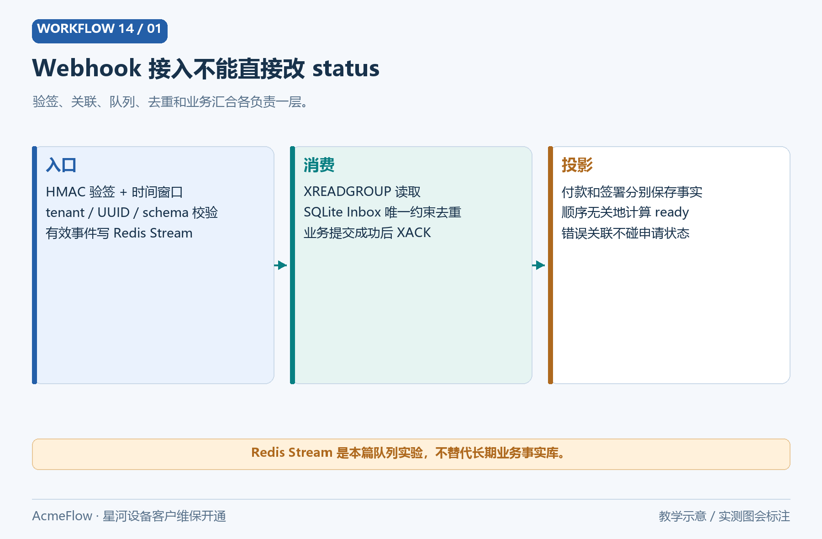Click the line "付款和签署分别保存事实"

(x=632, y=192)
